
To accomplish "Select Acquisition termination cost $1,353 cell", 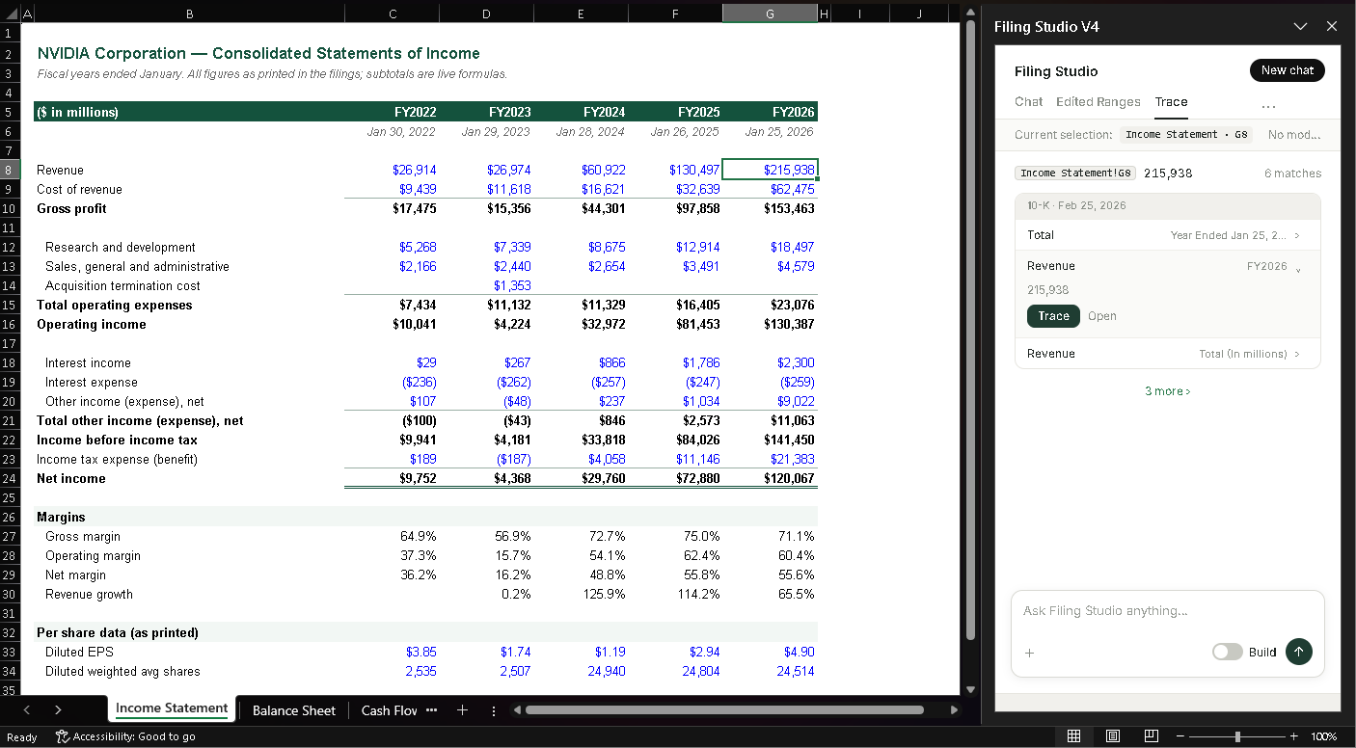I will click(486, 285).
